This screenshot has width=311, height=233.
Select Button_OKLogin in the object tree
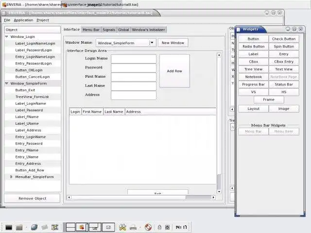tap(29, 70)
